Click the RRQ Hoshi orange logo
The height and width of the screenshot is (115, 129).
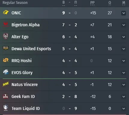[6, 60]
